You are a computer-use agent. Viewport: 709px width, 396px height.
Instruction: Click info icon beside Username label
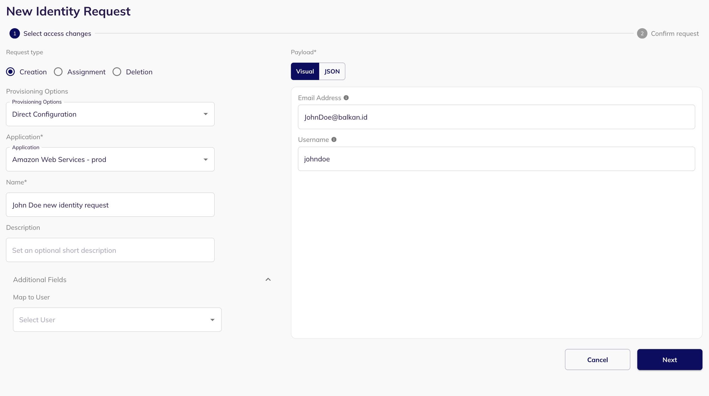point(334,140)
